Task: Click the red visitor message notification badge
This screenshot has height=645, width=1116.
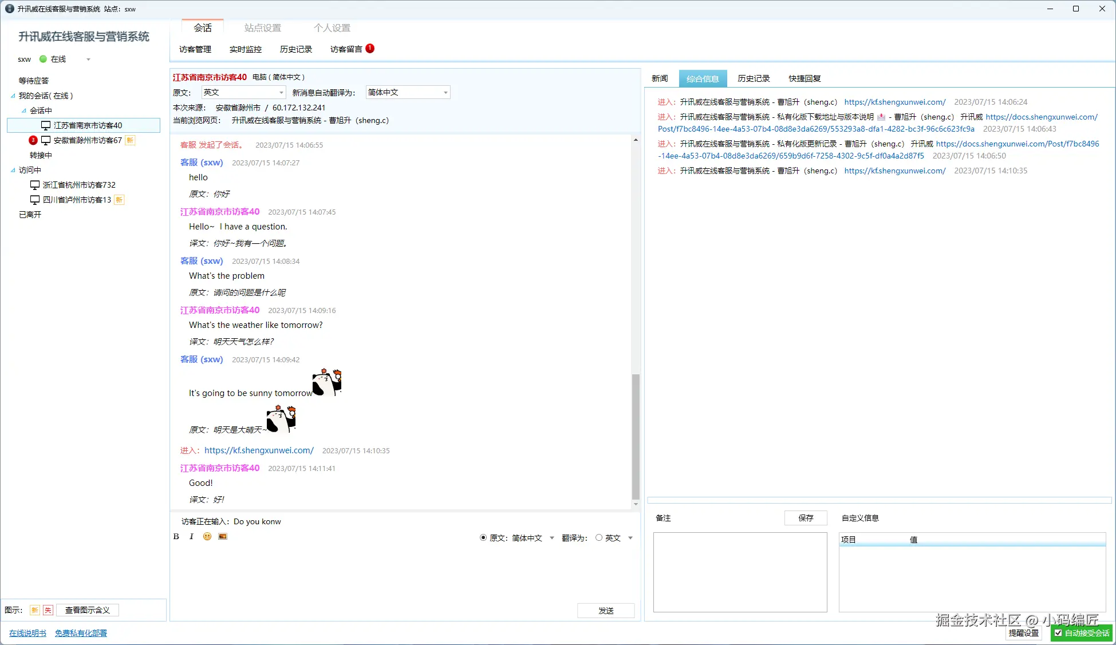Action: click(370, 49)
